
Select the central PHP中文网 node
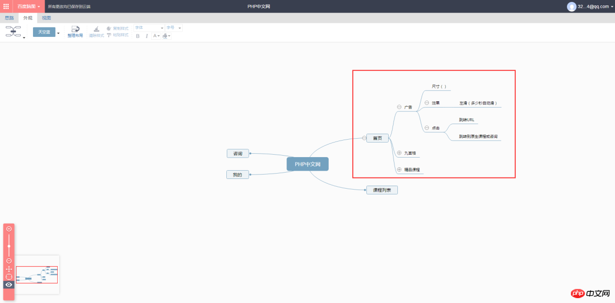pyautogui.click(x=307, y=164)
